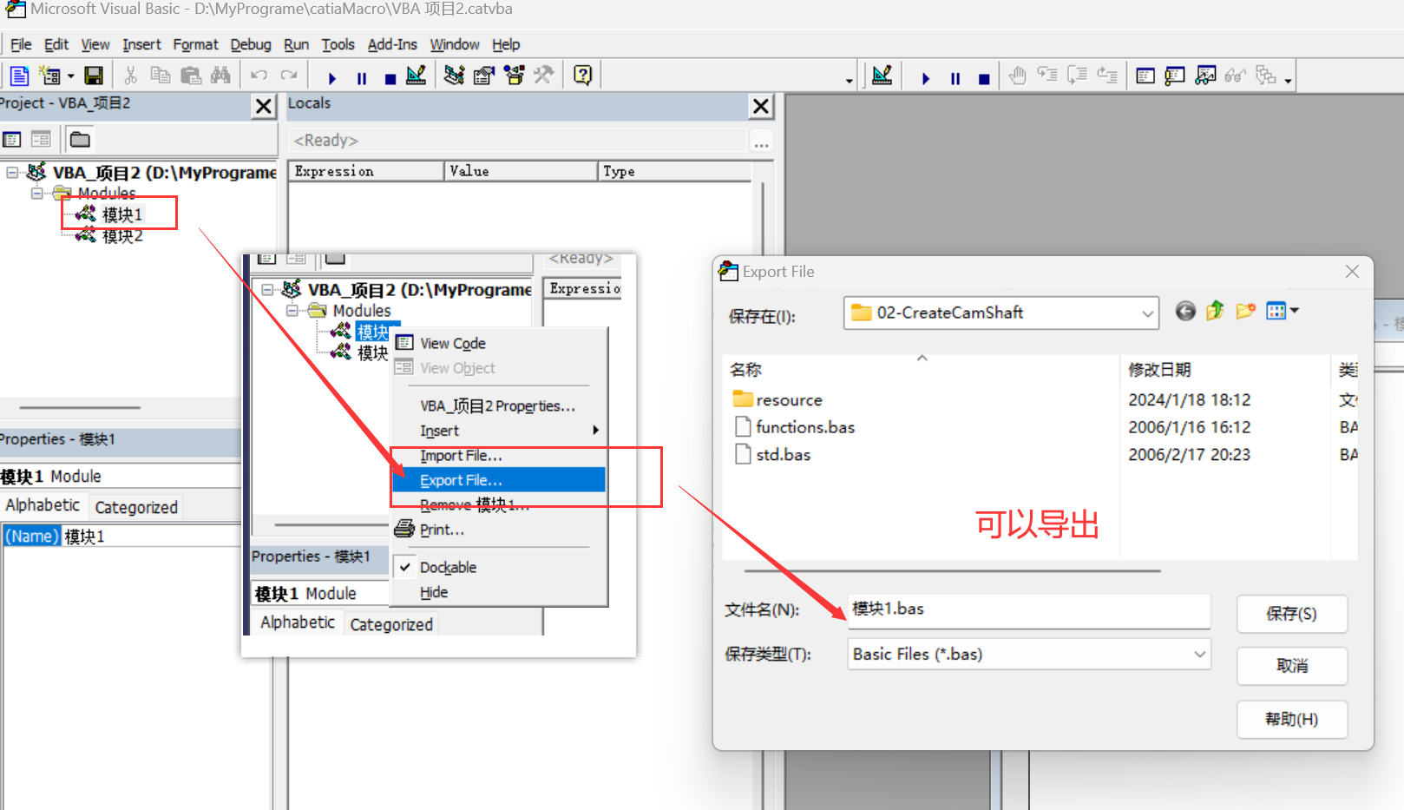The width and height of the screenshot is (1404, 810).
Task: Click the 文件名 filename input field
Action: point(1028,609)
